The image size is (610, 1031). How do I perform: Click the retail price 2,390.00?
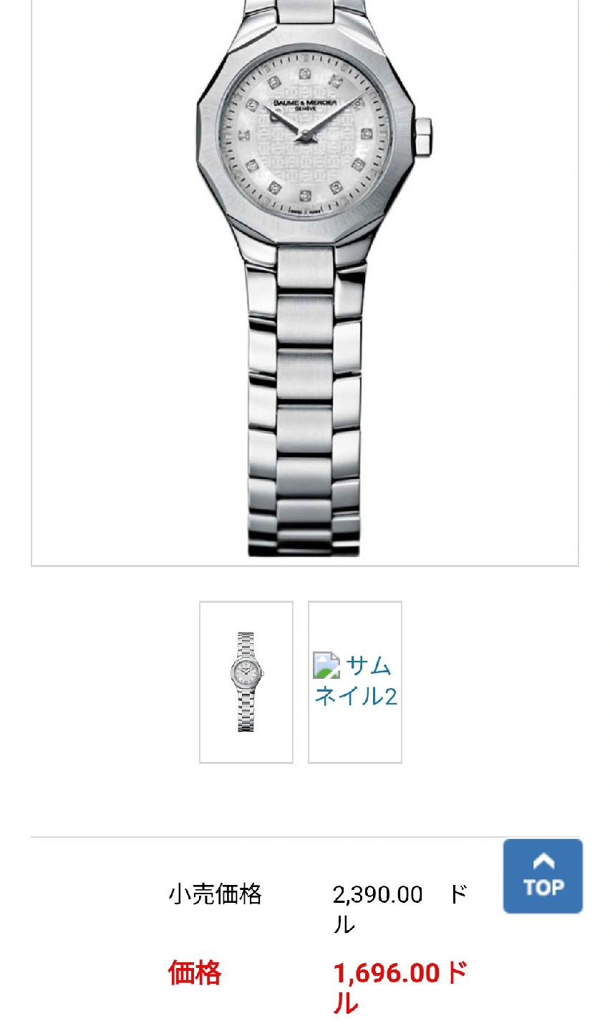(x=378, y=895)
